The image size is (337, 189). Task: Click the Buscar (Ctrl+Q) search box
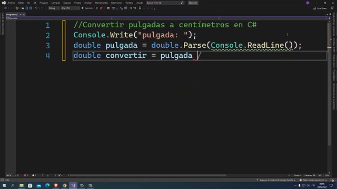pyautogui.click(x=165, y=3)
